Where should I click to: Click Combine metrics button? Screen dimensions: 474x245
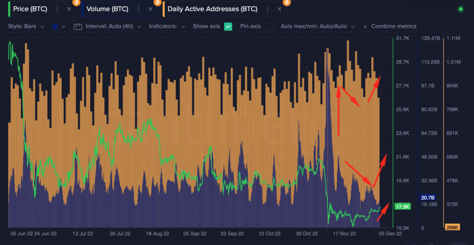click(x=390, y=26)
